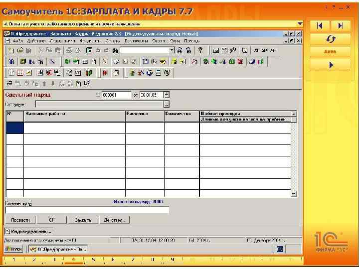Viewport: 359px width, 269px height.
Task: Click the tutorial repeat arrows button
Action: 331,39
